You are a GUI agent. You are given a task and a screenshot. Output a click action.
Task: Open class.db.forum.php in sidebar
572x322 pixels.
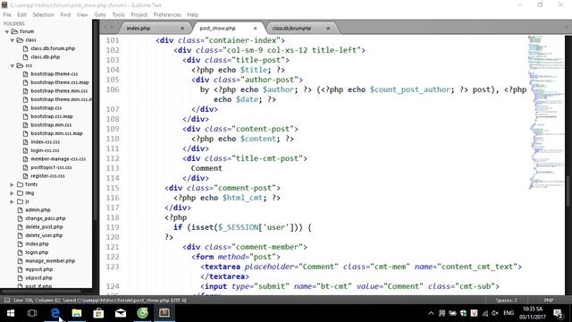pos(53,48)
